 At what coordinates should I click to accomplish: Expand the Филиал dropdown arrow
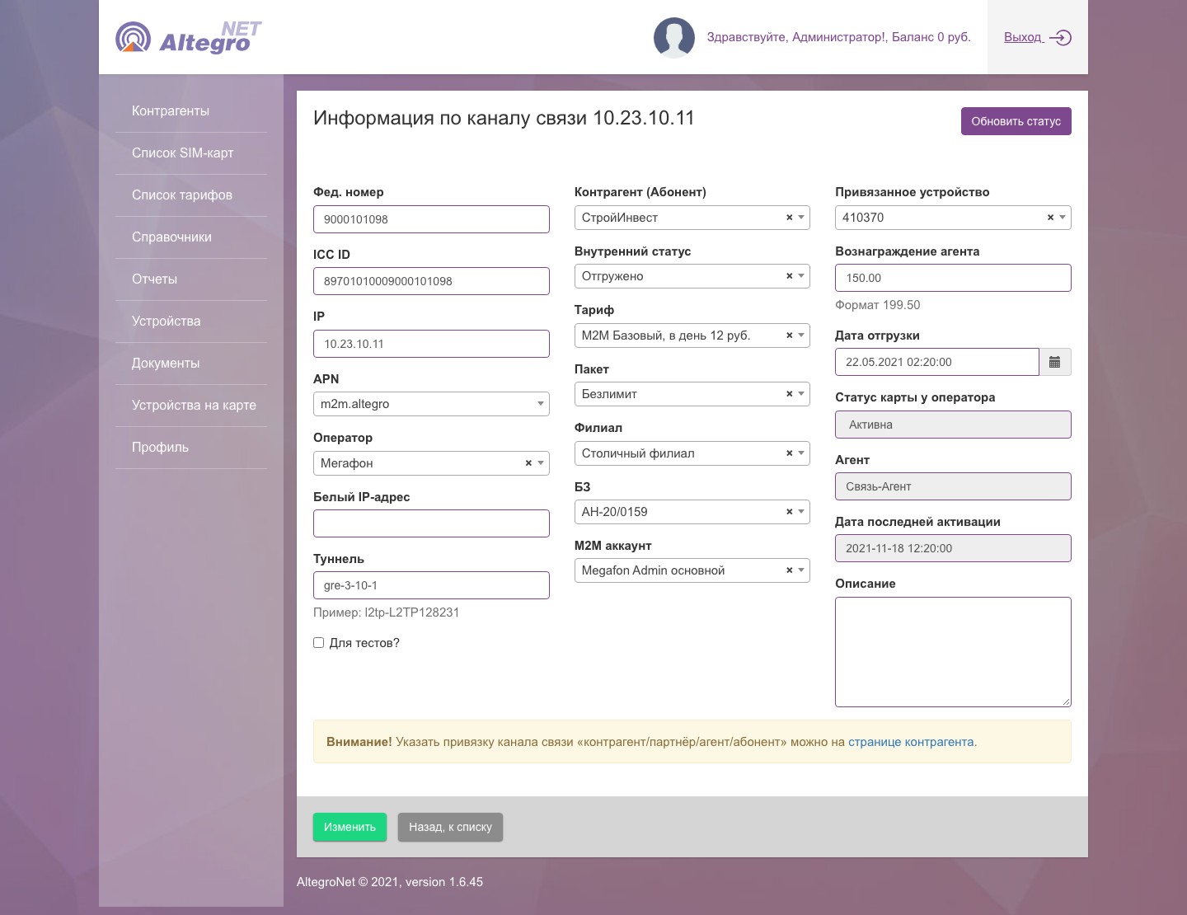point(801,453)
